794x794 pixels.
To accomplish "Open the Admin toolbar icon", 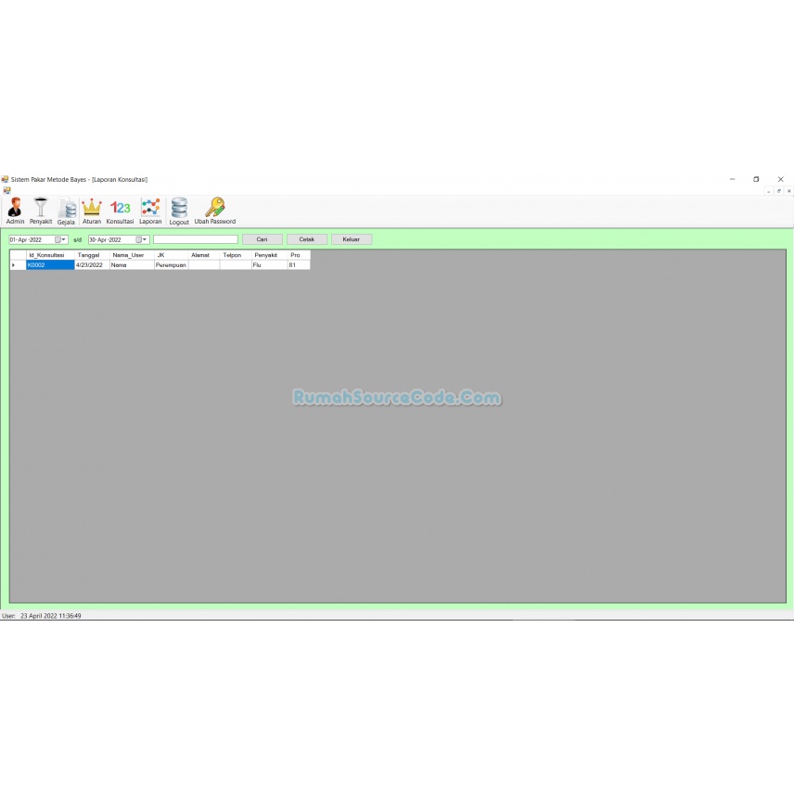I will 15,211.
